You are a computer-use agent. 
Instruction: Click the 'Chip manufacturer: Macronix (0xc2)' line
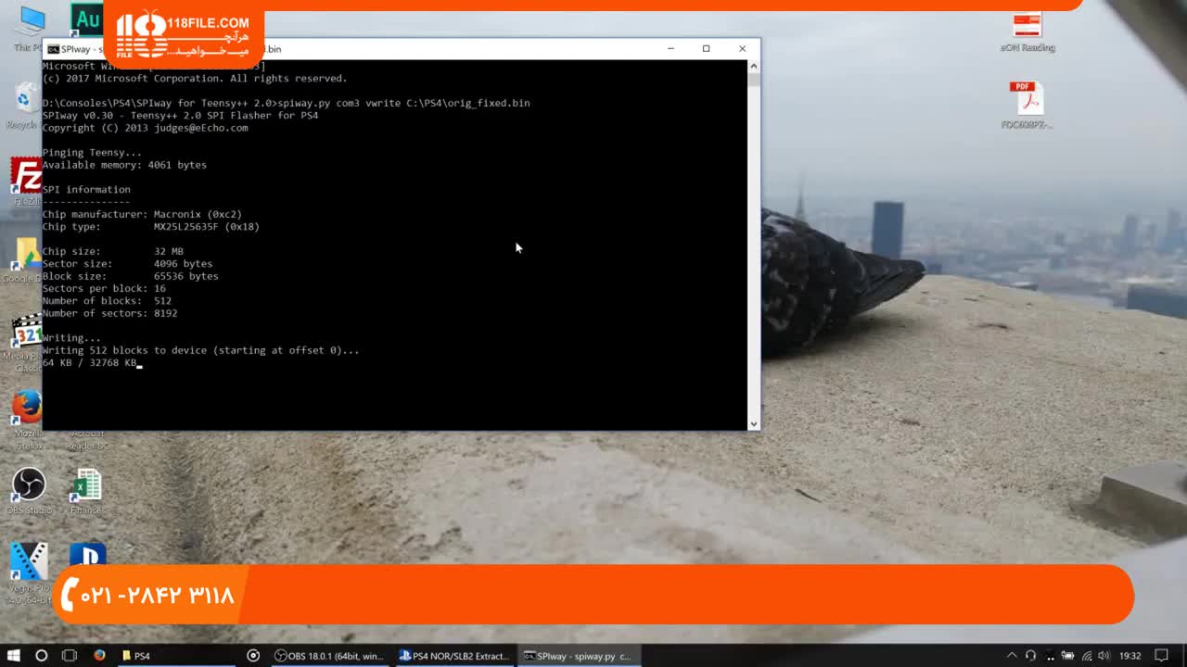[142, 214]
